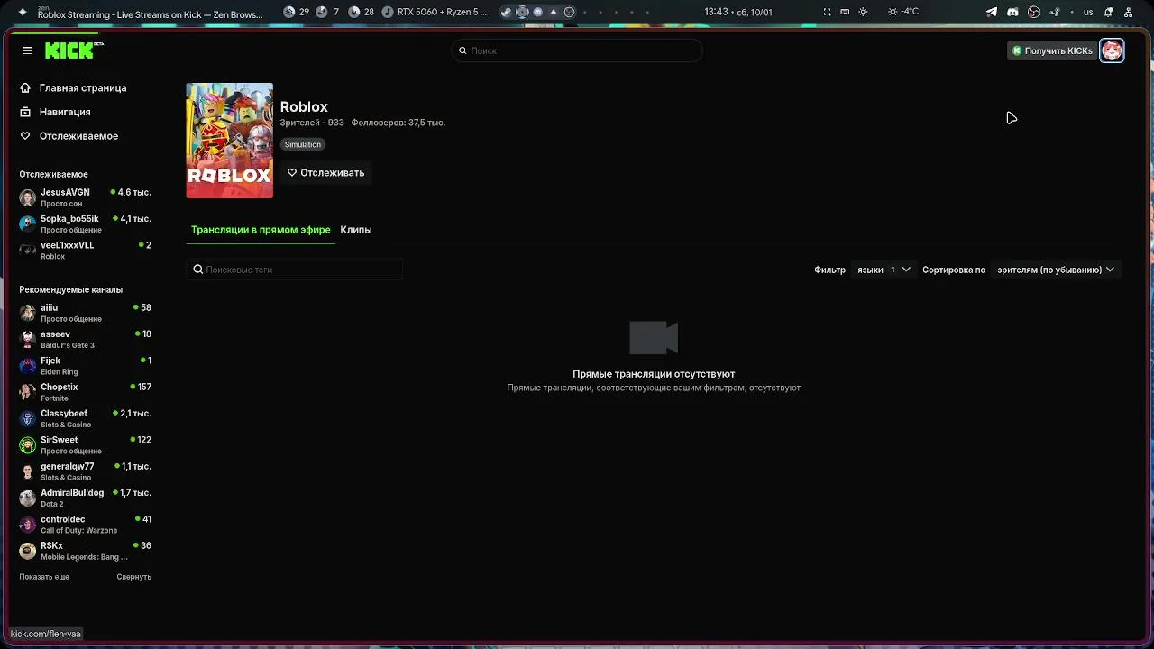Focus the Поисковые теги input
Viewport: 1154px width, 649px height.
(x=295, y=270)
